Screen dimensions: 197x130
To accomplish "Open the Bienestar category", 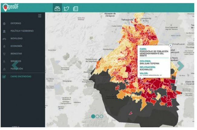I will click(16, 54).
